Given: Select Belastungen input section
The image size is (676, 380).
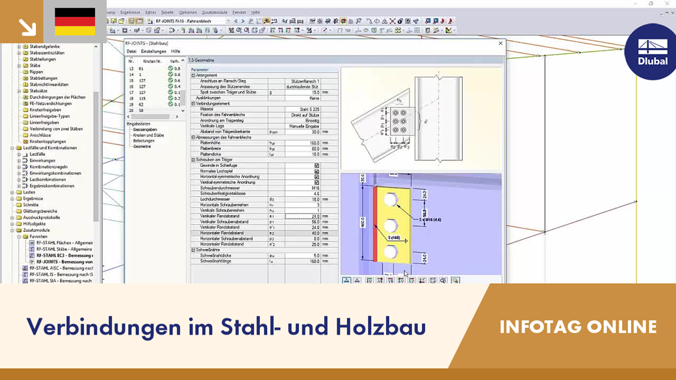Looking at the screenshot, I should [x=144, y=140].
